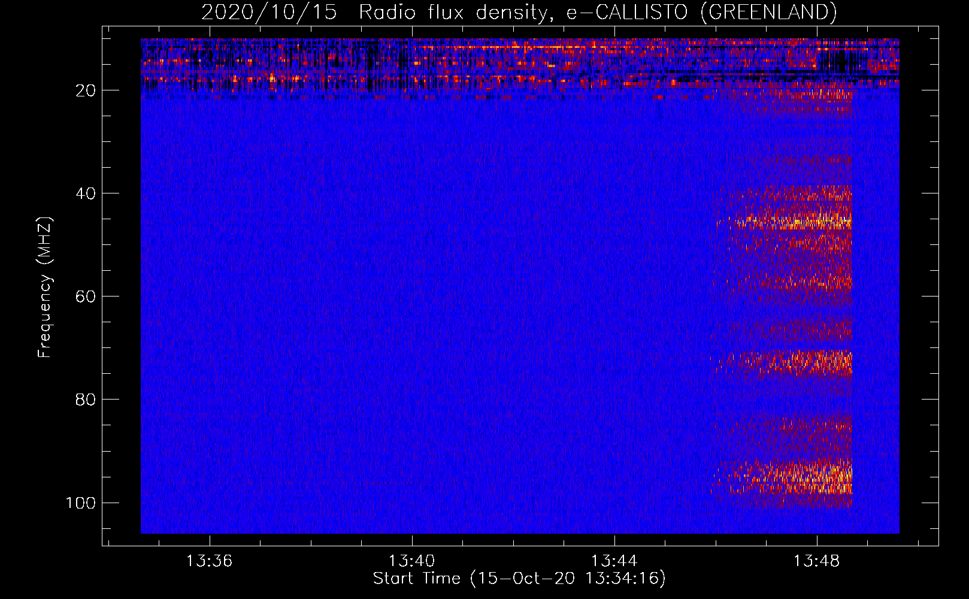Select the 13:40 time tick label
969x599 pixels.
click(411, 561)
